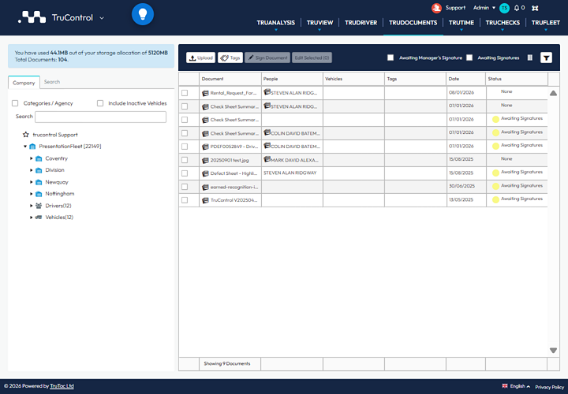The image size is (568, 394).
Task: Sort by the Date column header
Action: coord(466,79)
